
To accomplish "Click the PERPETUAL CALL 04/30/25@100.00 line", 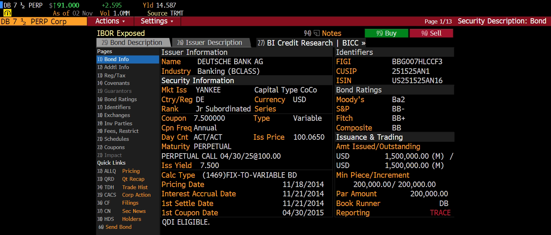I will (221, 156).
